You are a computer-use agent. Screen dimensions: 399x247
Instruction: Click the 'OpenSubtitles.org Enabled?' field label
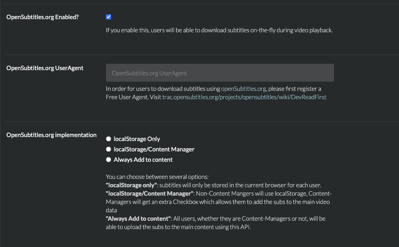tap(43, 17)
